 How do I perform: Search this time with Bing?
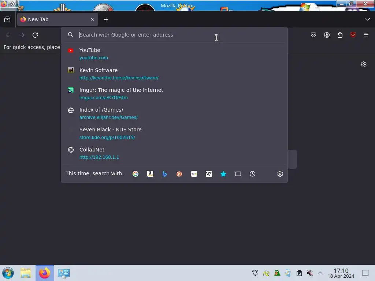165,174
